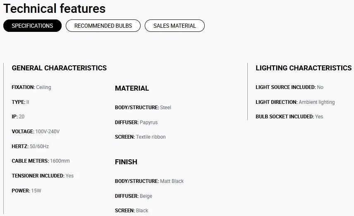This screenshot has height=216, width=354.
Task: Select the Tensioner Included: Yes line
Action: 43,176
